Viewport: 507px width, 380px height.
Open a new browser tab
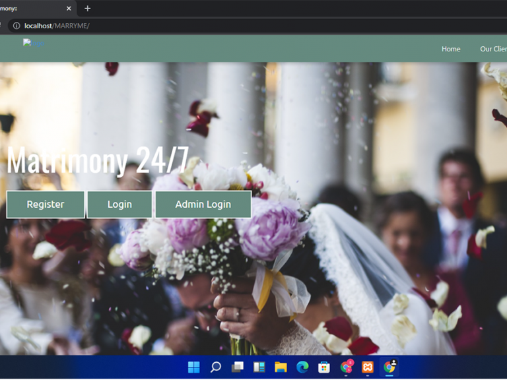click(x=87, y=9)
